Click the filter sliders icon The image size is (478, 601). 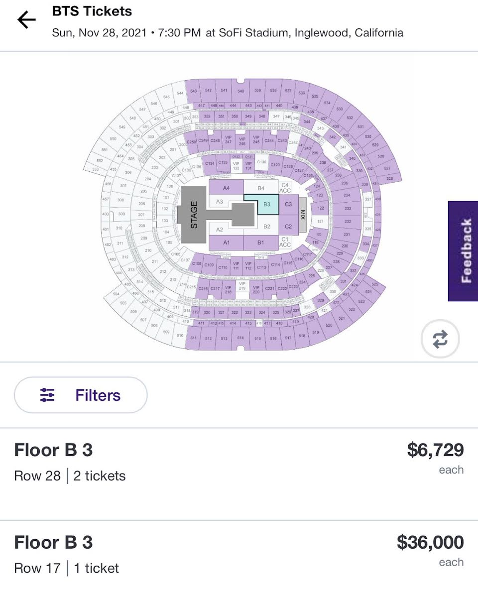coord(47,395)
